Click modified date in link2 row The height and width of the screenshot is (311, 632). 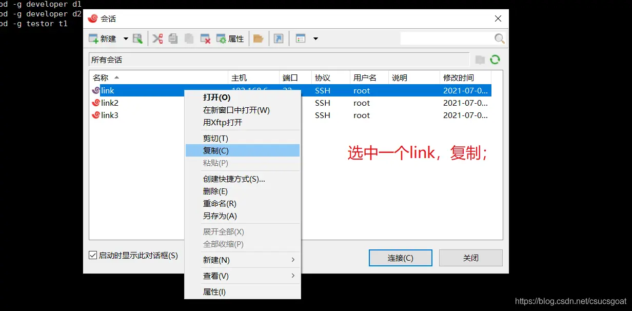[465, 103]
